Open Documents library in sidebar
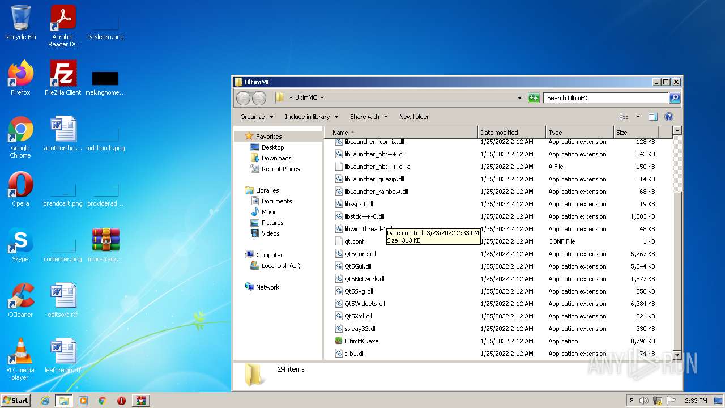The width and height of the screenshot is (725, 408). 276,201
